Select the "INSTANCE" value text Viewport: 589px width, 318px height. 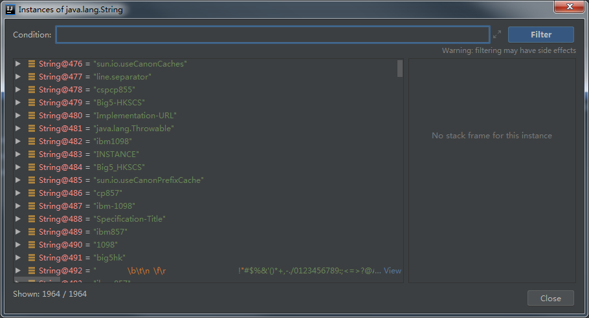click(x=116, y=154)
